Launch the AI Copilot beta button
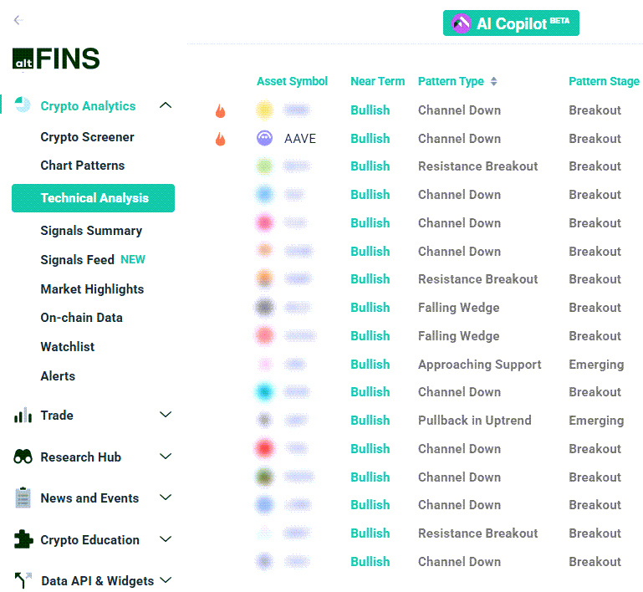643x592 pixels. pyautogui.click(x=511, y=23)
